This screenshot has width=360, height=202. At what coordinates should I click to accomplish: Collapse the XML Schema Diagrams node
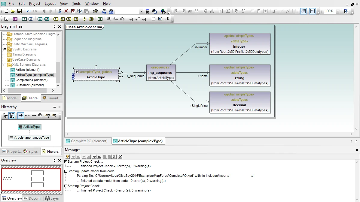click(5, 65)
